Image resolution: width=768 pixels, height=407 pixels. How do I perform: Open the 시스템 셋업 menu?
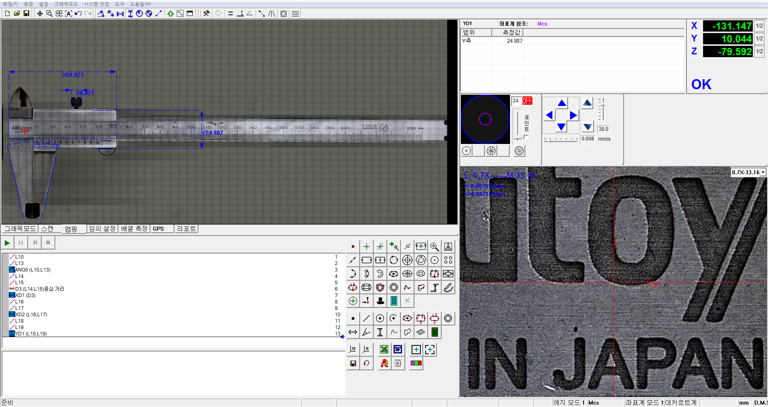coord(96,4)
